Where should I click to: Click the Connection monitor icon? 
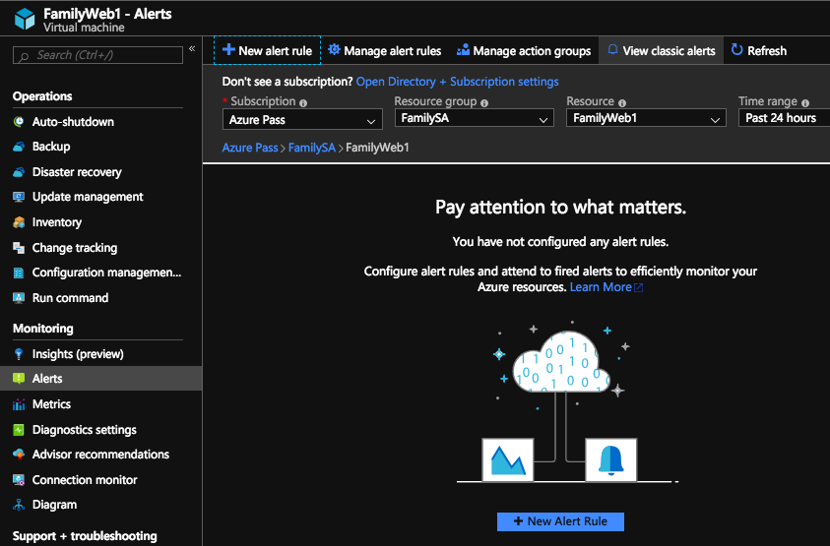pos(19,480)
